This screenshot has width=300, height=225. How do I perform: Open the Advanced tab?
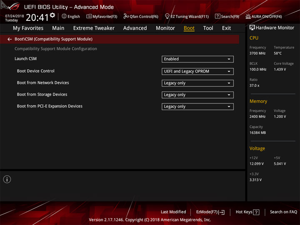(x=135, y=28)
